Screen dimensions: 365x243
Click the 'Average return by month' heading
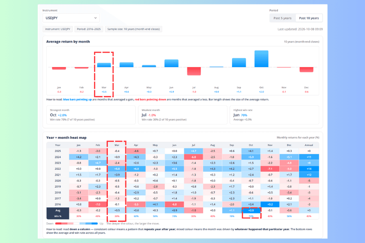click(68, 42)
